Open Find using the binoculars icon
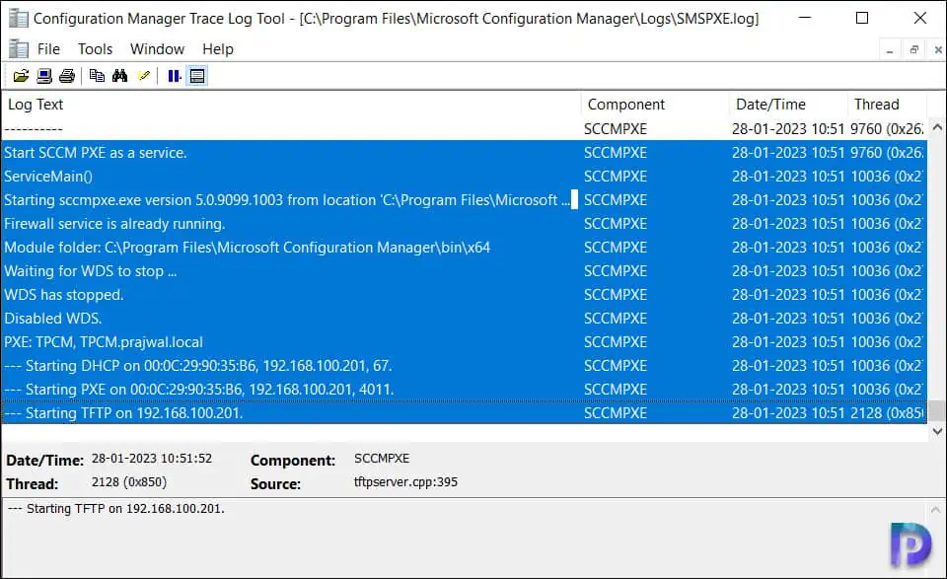The image size is (947, 579). tap(119, 76)
